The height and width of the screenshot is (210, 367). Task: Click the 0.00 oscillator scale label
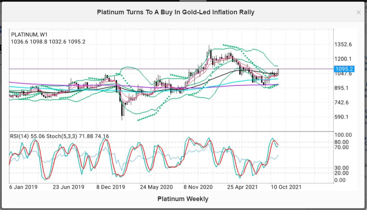coord(340,180)
